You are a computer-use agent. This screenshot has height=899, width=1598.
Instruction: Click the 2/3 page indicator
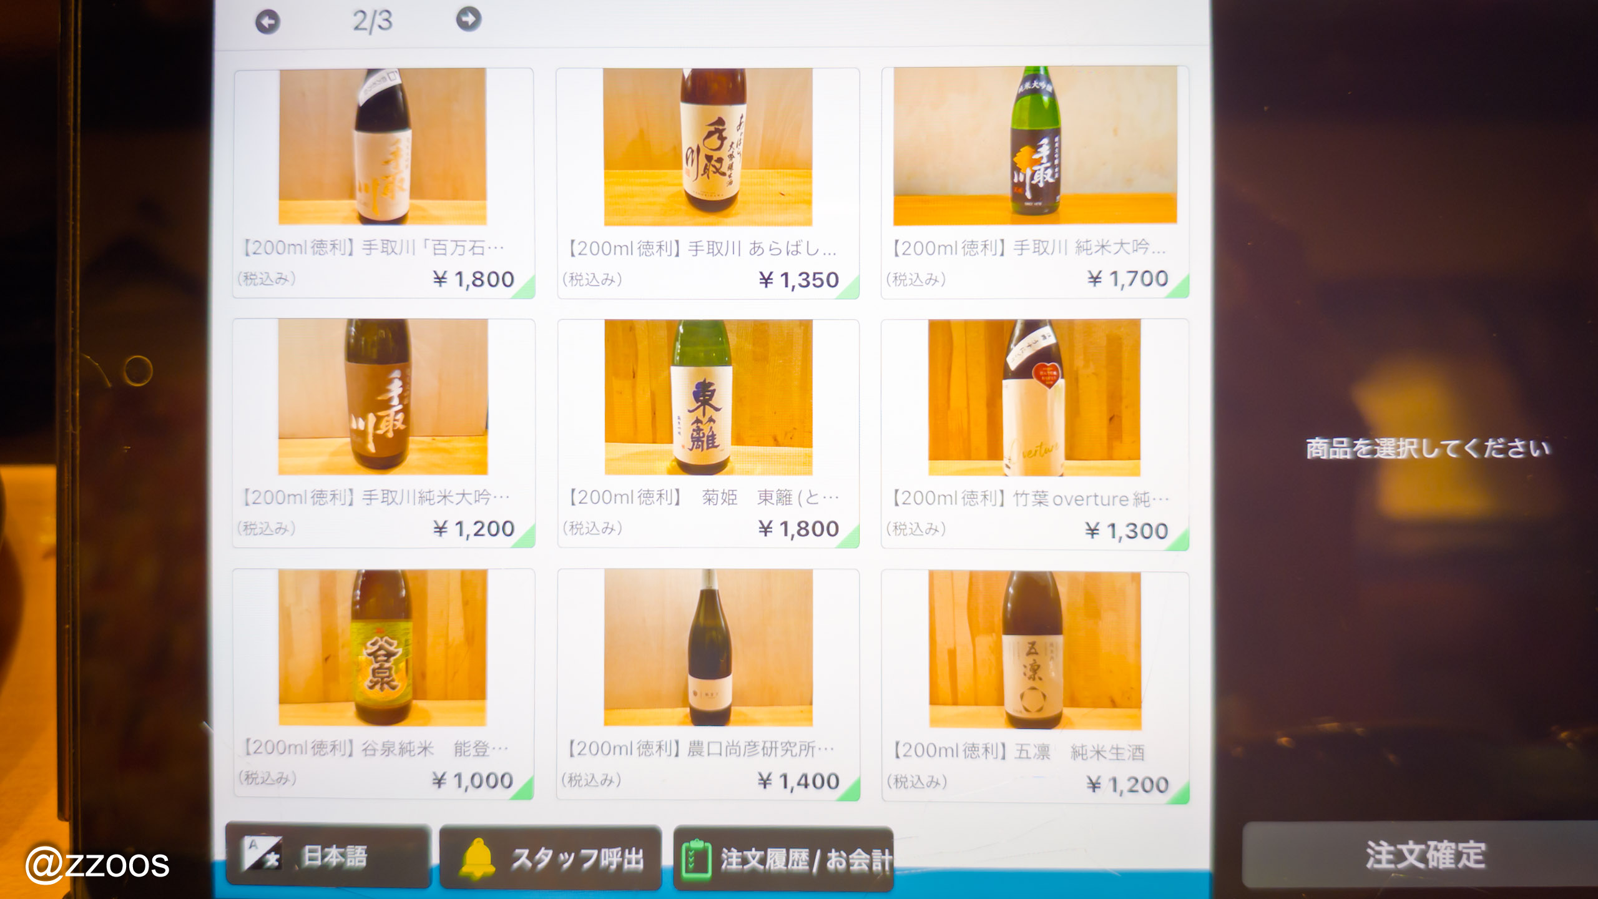[373, 21]
